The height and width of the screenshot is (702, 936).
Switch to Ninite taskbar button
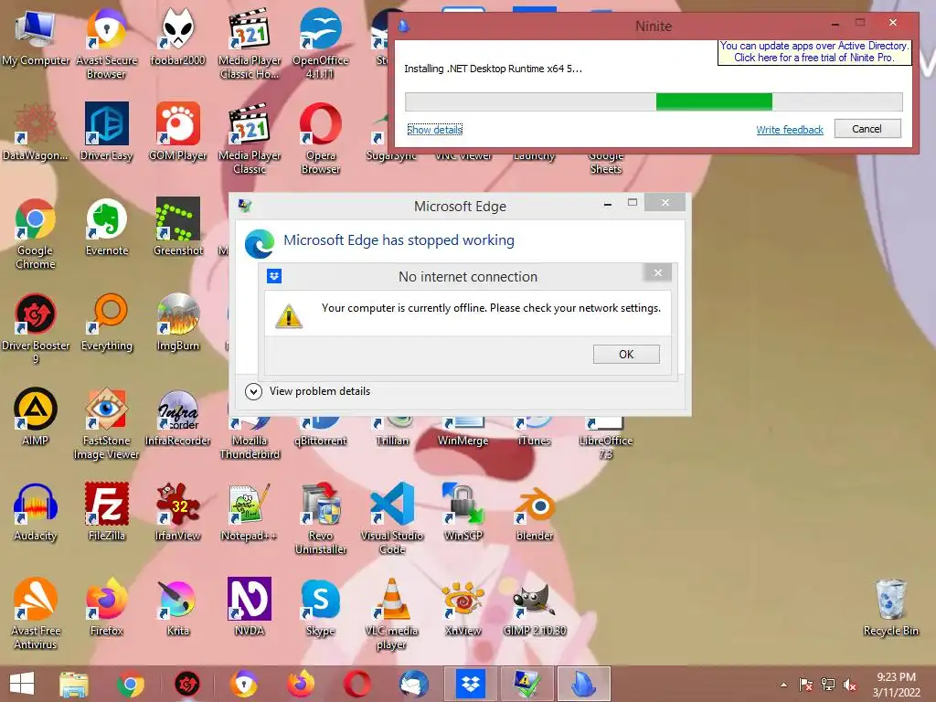tap(584, 684)
